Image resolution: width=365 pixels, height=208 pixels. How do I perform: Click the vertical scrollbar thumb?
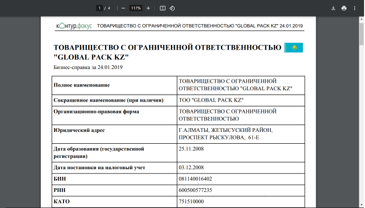pyautogui.click(x=362, y=34)
